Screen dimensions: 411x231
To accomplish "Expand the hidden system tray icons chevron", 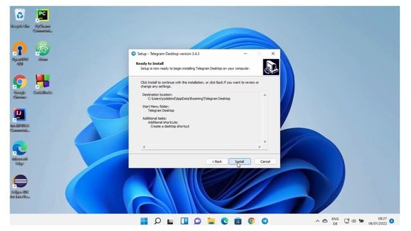I will click(317, 221).
